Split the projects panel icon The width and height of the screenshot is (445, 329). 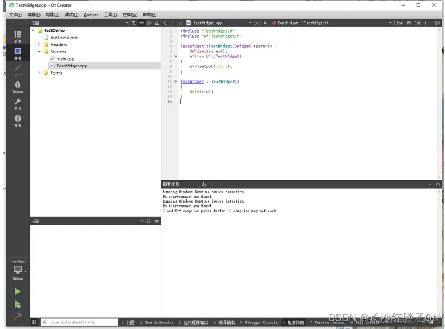(x=149, y=23)
